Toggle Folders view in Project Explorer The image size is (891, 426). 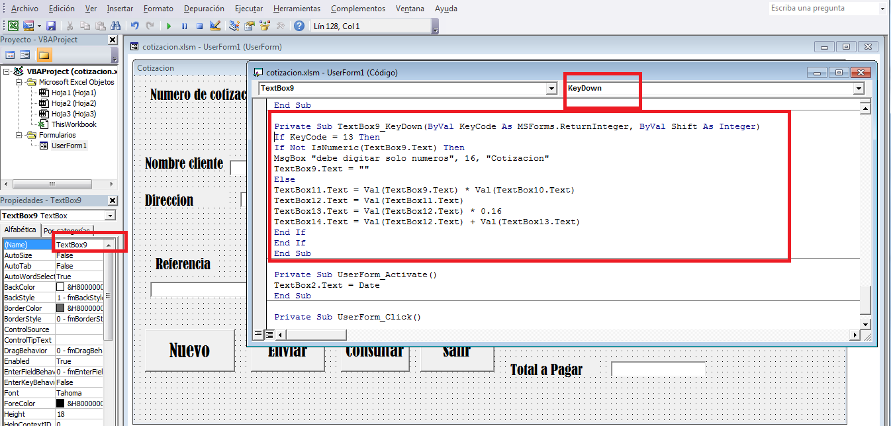click(x=45, y=54)
